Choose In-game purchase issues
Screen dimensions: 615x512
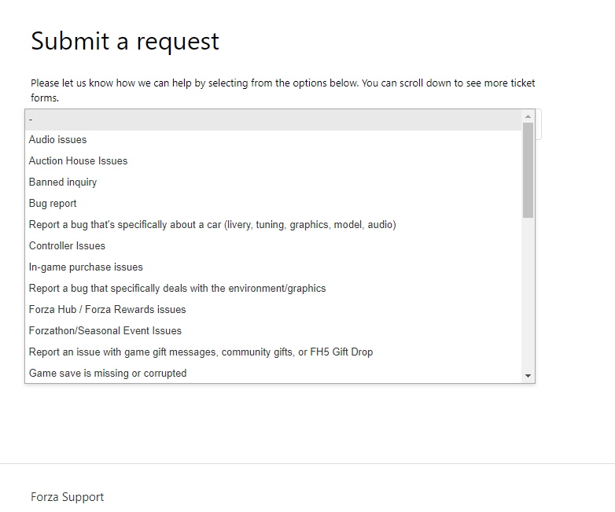(86, 267)
